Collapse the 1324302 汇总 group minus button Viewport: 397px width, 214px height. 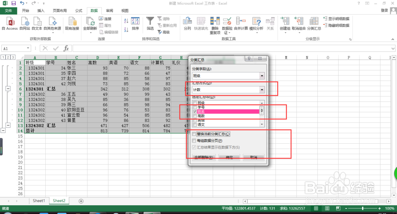[x=8, y=125]
